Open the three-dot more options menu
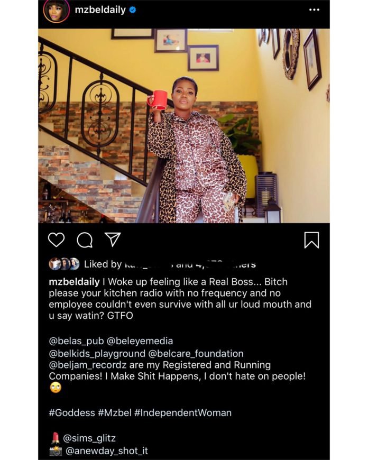Viewport: 368px width, 460px height. coord(314,10)
